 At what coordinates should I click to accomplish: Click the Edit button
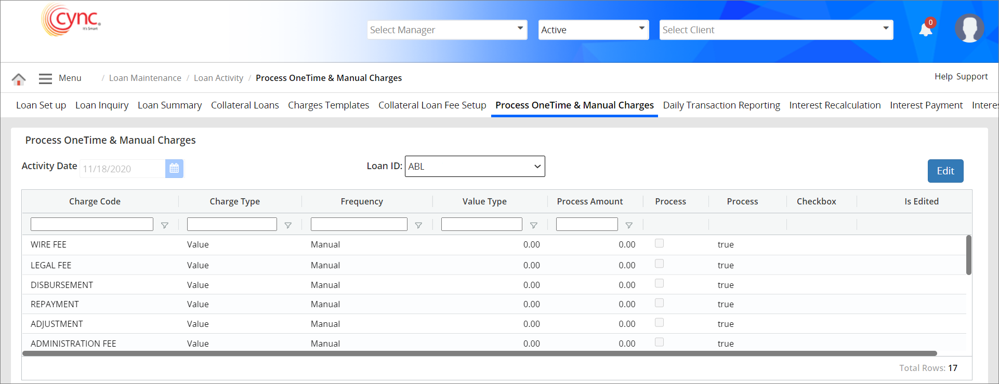tap(945, 171)
